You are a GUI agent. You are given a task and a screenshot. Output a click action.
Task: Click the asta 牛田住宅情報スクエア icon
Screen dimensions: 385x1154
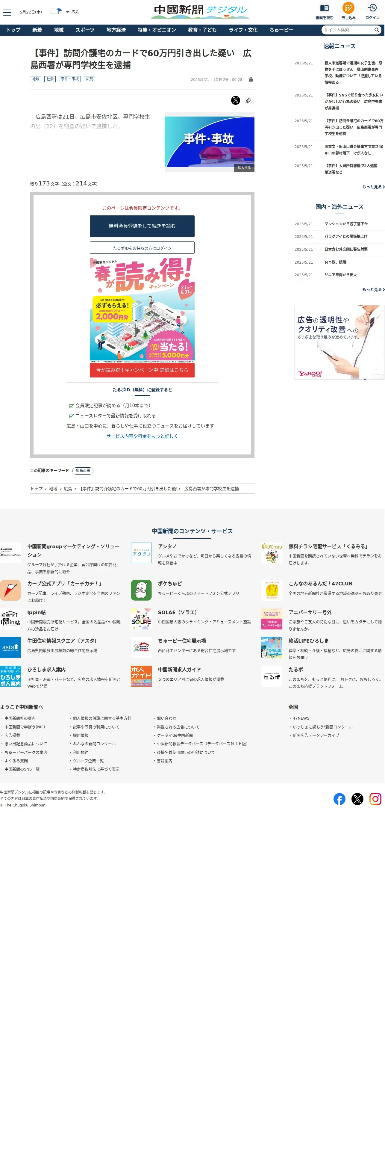point(10,648)
